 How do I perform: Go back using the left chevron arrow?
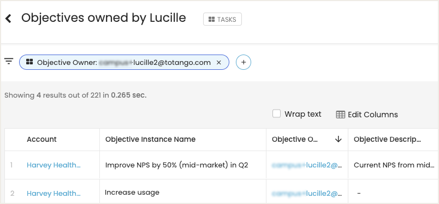8,19
